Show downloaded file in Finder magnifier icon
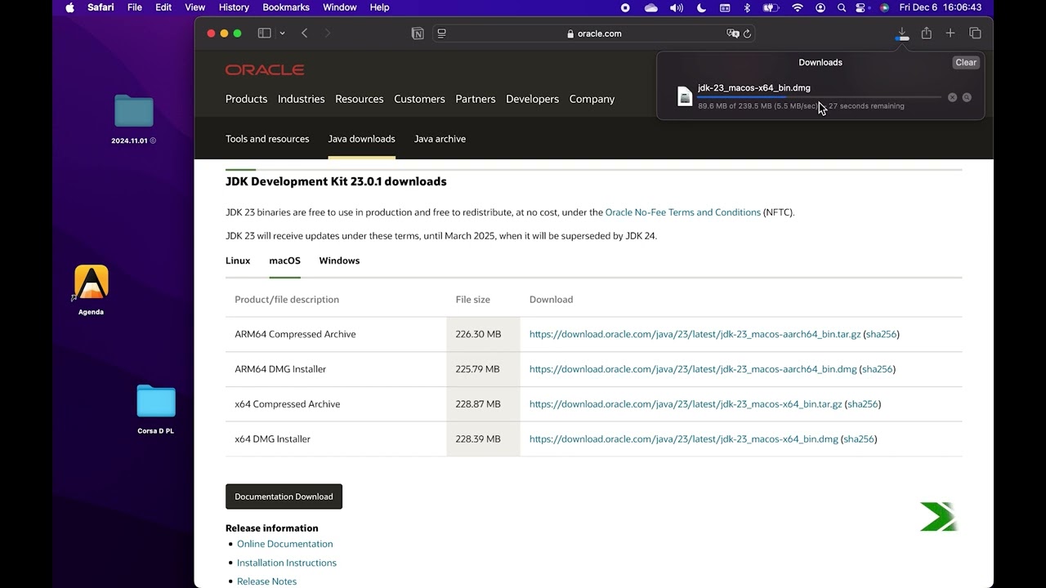 pos(967,97)
